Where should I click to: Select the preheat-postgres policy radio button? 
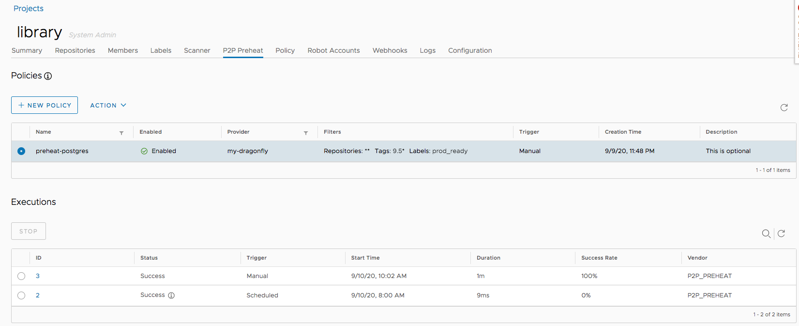click(x=21, y=151)
